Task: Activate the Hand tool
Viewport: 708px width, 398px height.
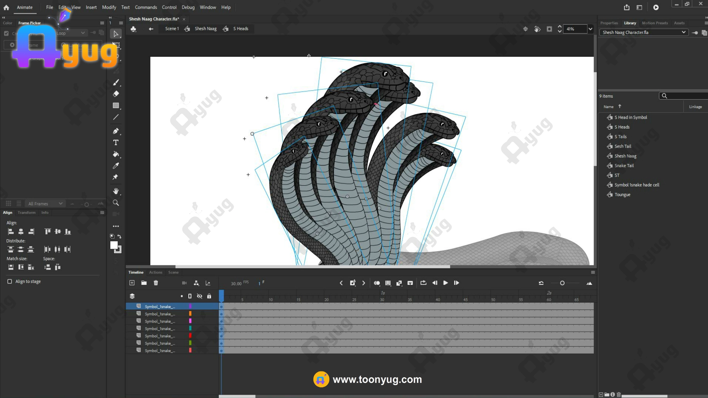Action: click(x=116, y=191)
